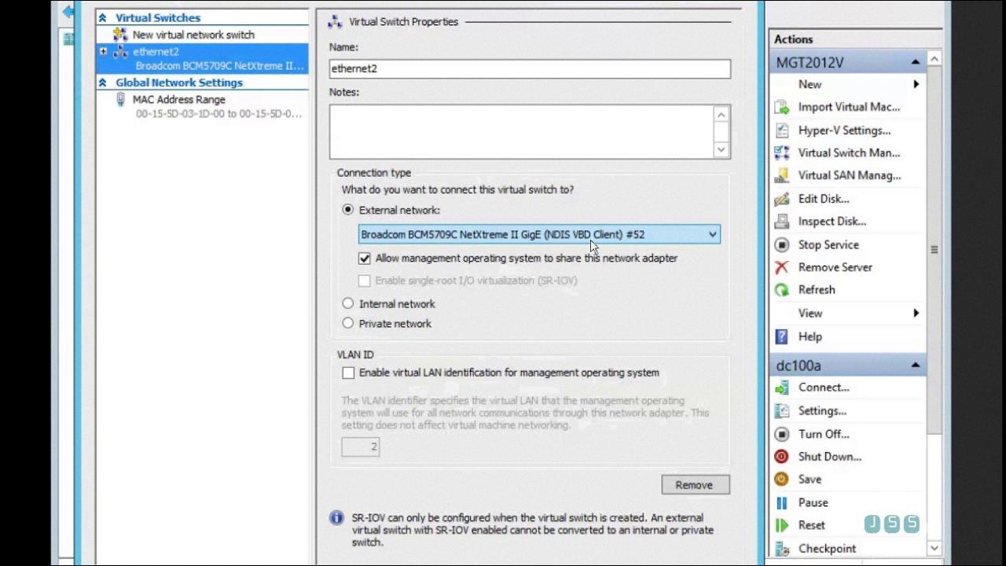This screenshot has height=566, width=1006.
Task: Click the Help question mark icon
Action: (781, 336)
